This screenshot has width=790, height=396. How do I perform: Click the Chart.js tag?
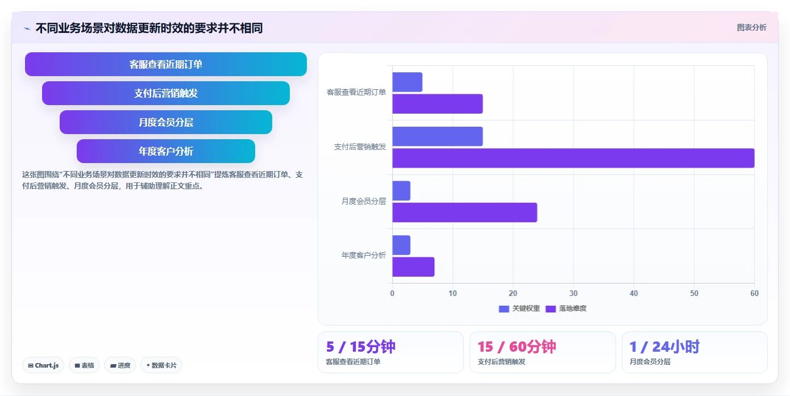point(43,365)
